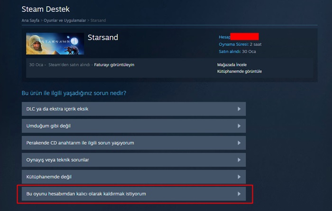Choose Umduğum gibi değil option
332x211 pixels.
pos(134,126)
